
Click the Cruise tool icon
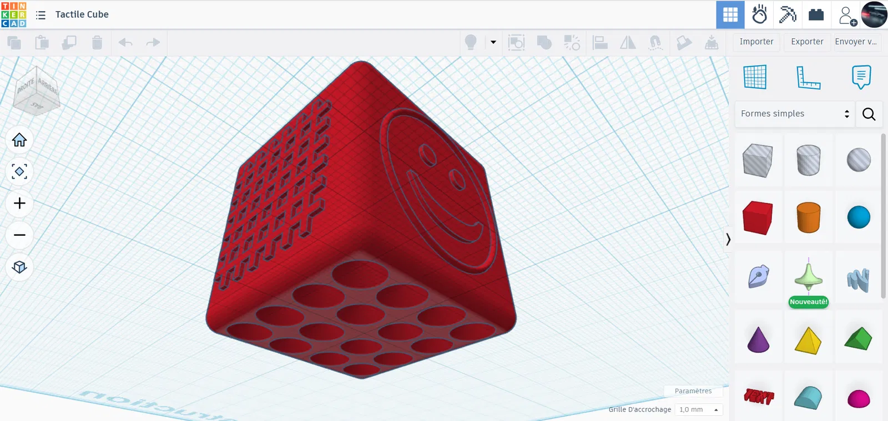pos(655,42)
